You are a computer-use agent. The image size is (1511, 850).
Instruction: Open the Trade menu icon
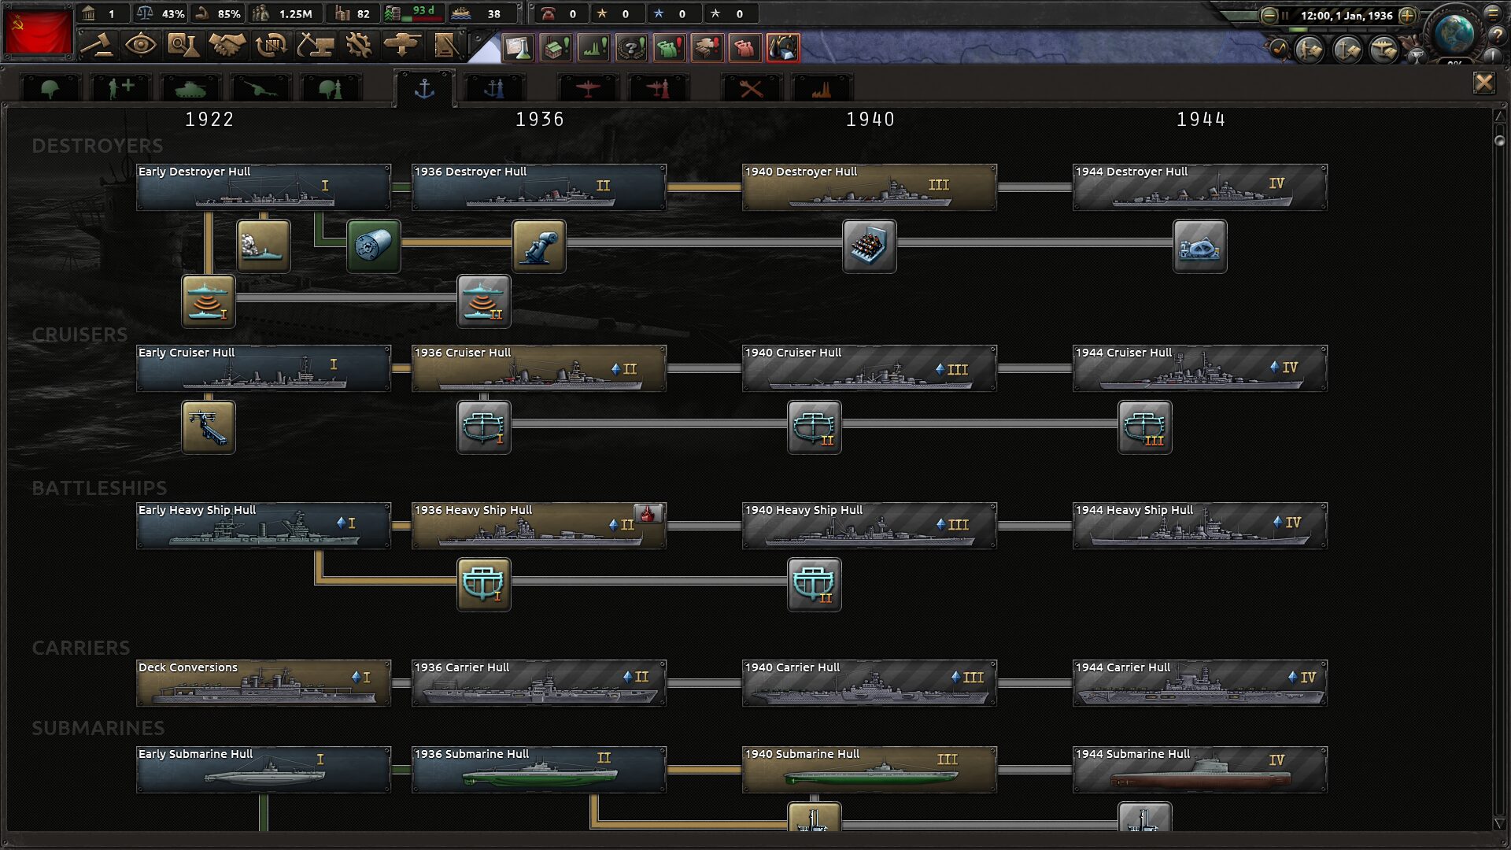point(271,45)
